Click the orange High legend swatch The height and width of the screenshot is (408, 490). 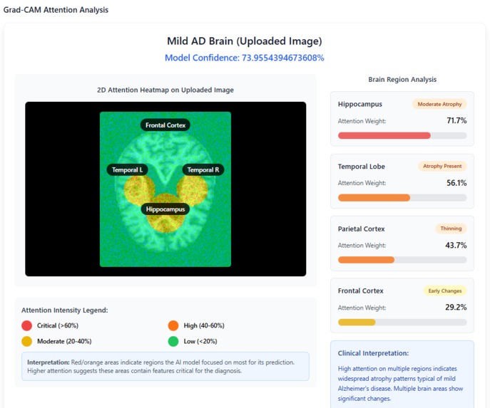(x=173, y=325)
